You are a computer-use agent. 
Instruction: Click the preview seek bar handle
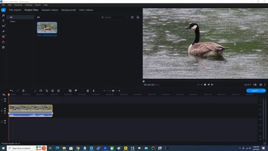click(144, 81)
